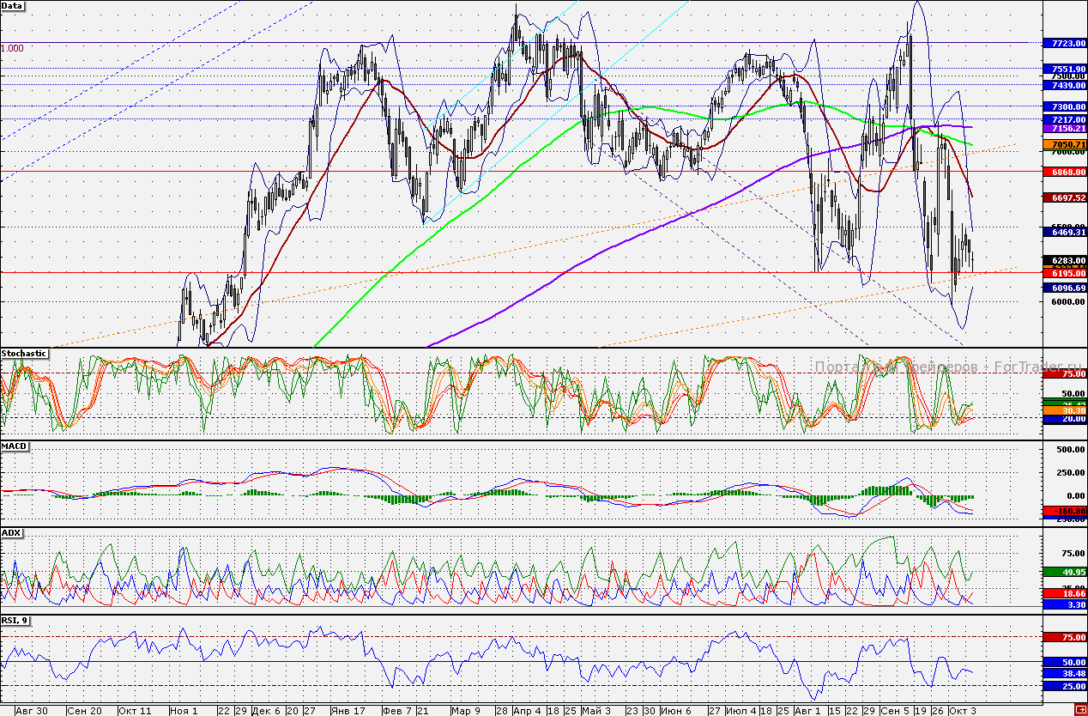Select the Stochastic indicator panel label
The height and width of the screenshot is (716, 1088).
24,353
